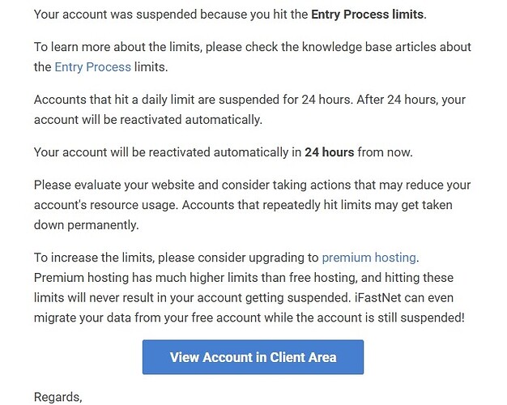Image resolution: width=507 pixels, height=405 pixels.
Task: Follow the premium hosting link
Action: click(x=369, y=258)
